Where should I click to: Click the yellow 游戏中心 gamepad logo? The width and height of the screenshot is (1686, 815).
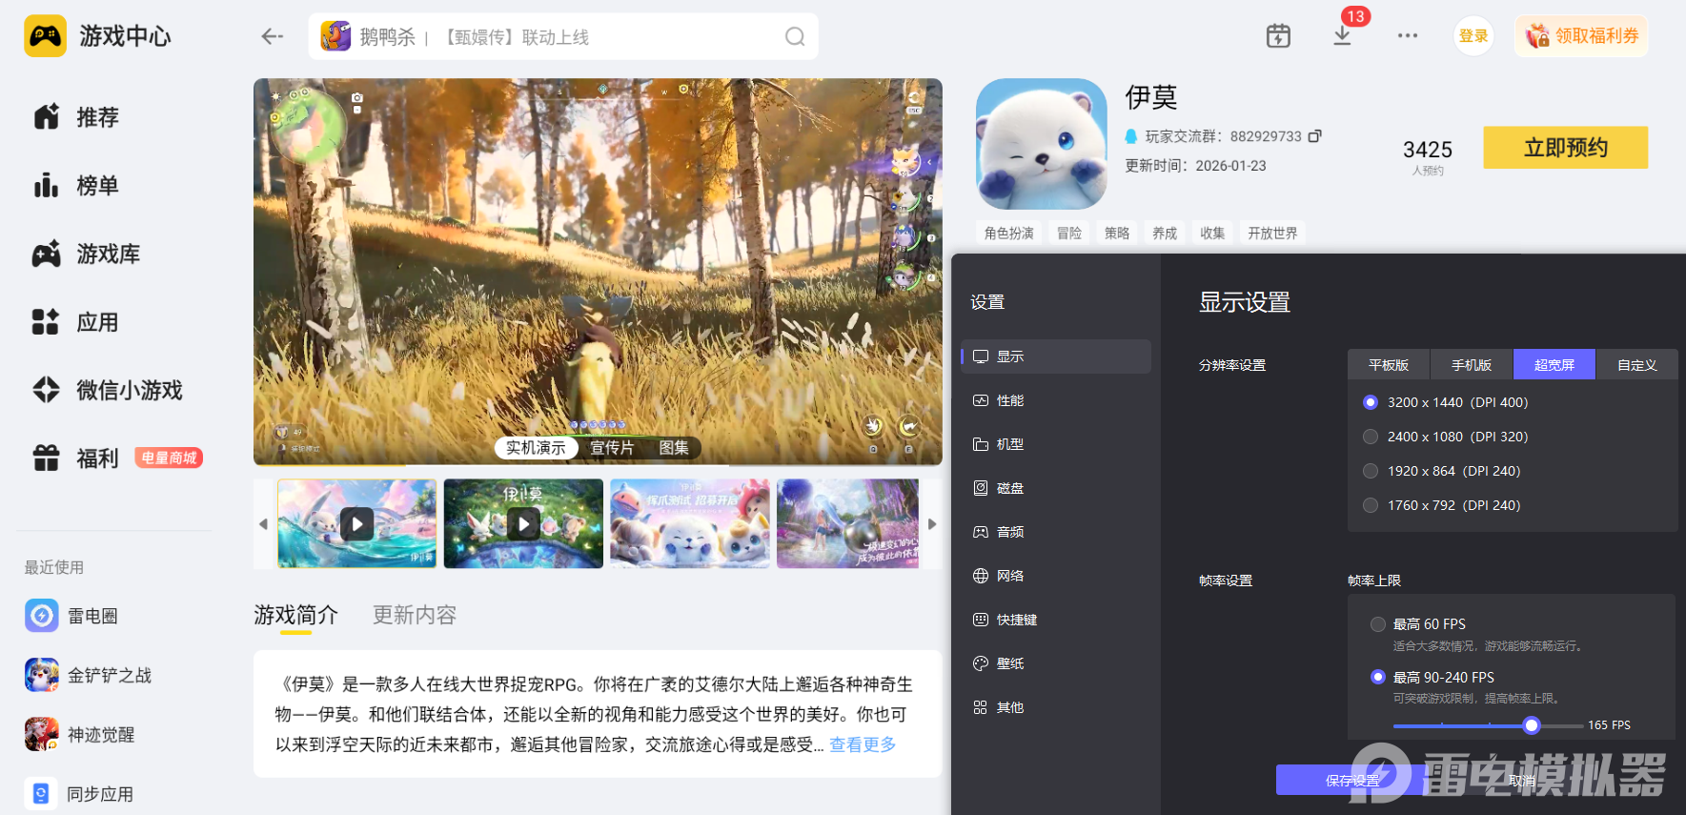click(45, 36)
